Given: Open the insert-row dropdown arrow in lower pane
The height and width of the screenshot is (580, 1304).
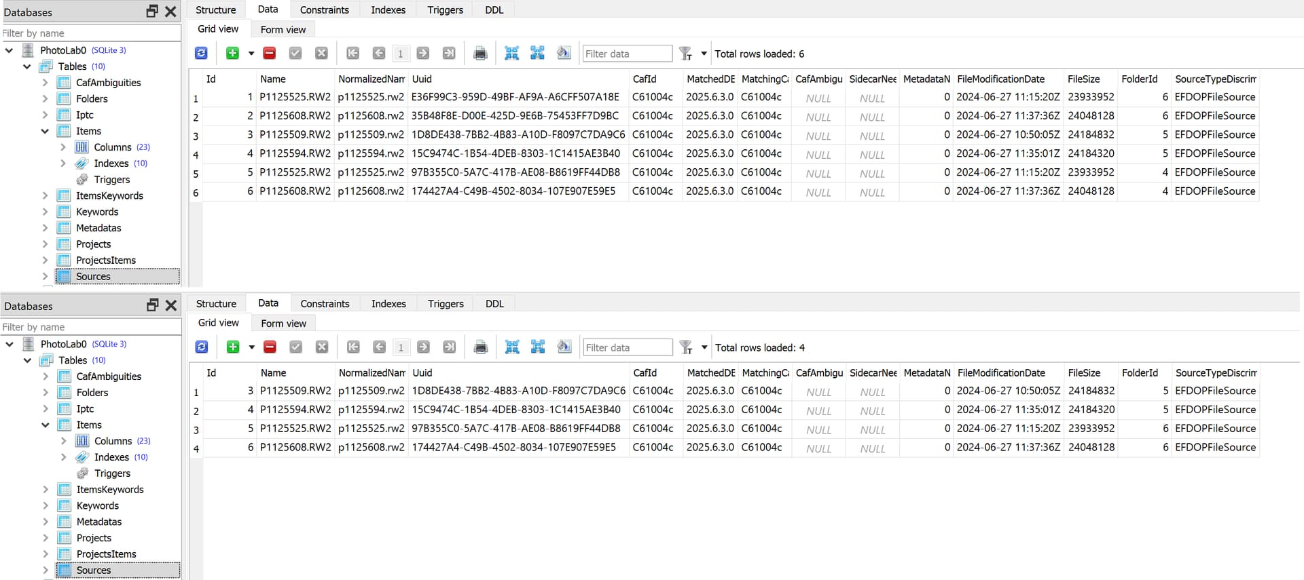Looking at the screenshot, I should coord(251,347).
